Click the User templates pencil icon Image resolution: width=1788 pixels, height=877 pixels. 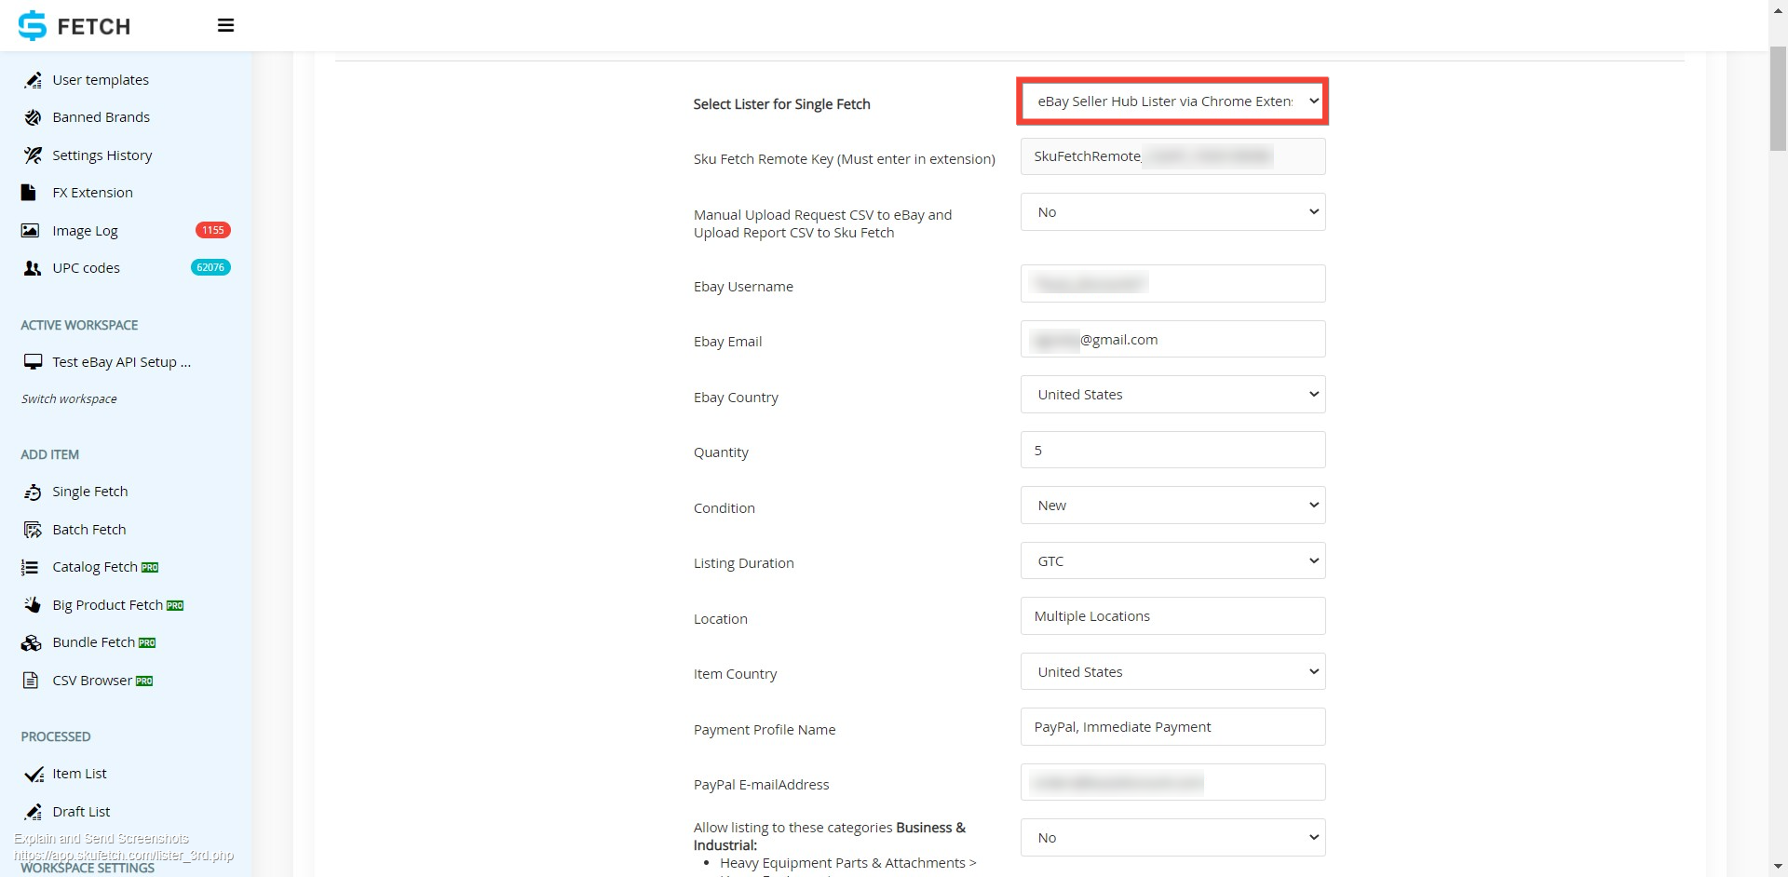coord(33,80)
